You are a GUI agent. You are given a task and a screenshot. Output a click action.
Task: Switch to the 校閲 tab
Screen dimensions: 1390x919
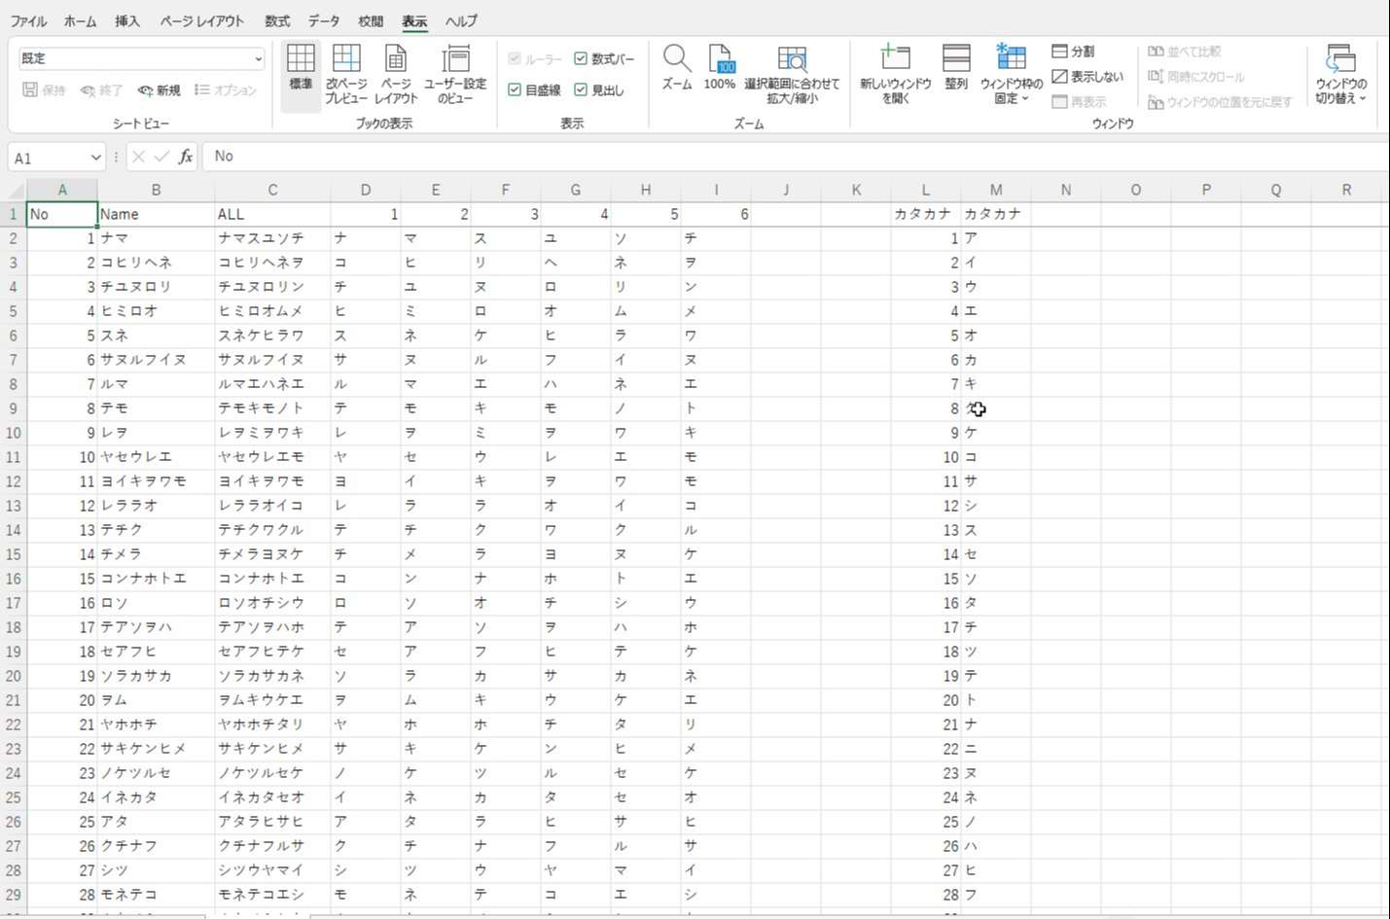coord(371,20)
